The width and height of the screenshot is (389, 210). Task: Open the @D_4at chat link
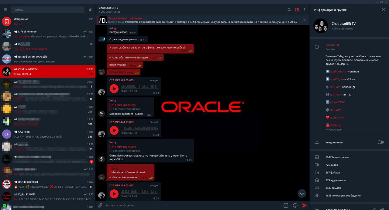pyautogui.click(x=335, y=95)
